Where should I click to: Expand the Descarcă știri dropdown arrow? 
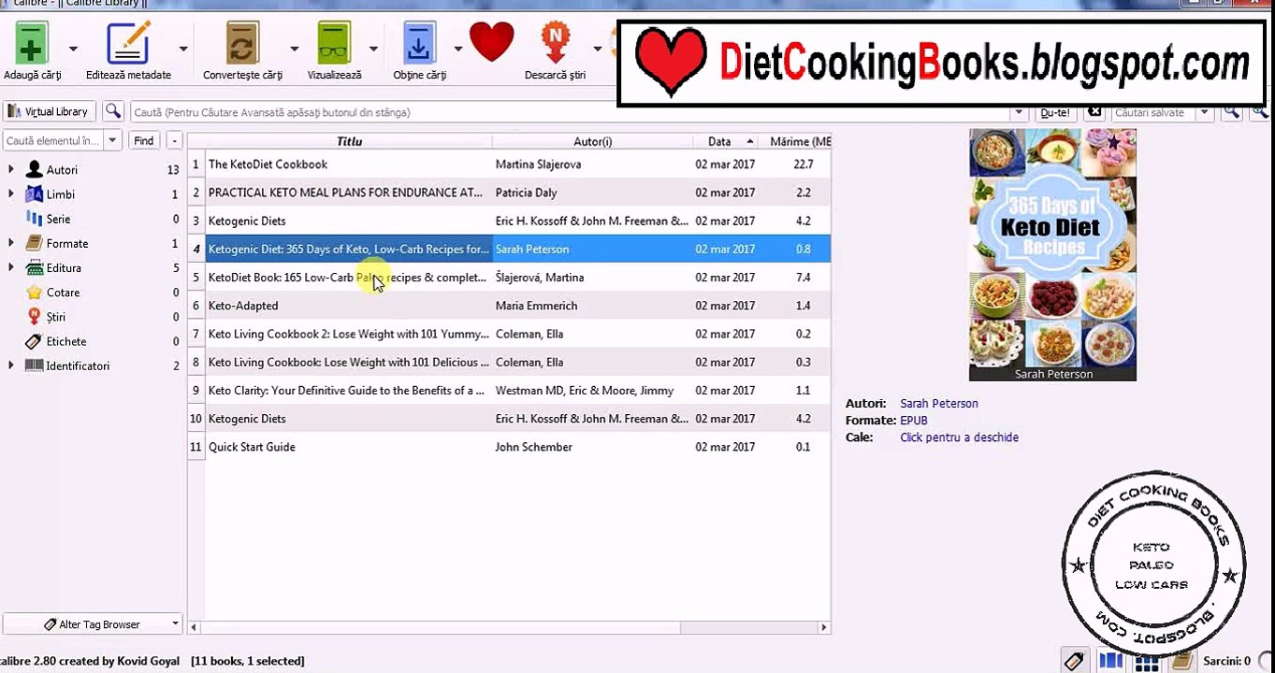(597, 49)
